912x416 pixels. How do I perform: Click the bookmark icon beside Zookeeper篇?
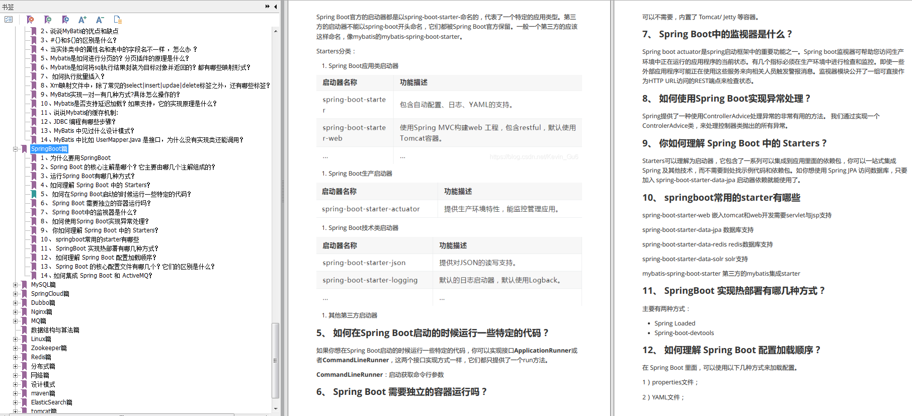pos(24,348)
